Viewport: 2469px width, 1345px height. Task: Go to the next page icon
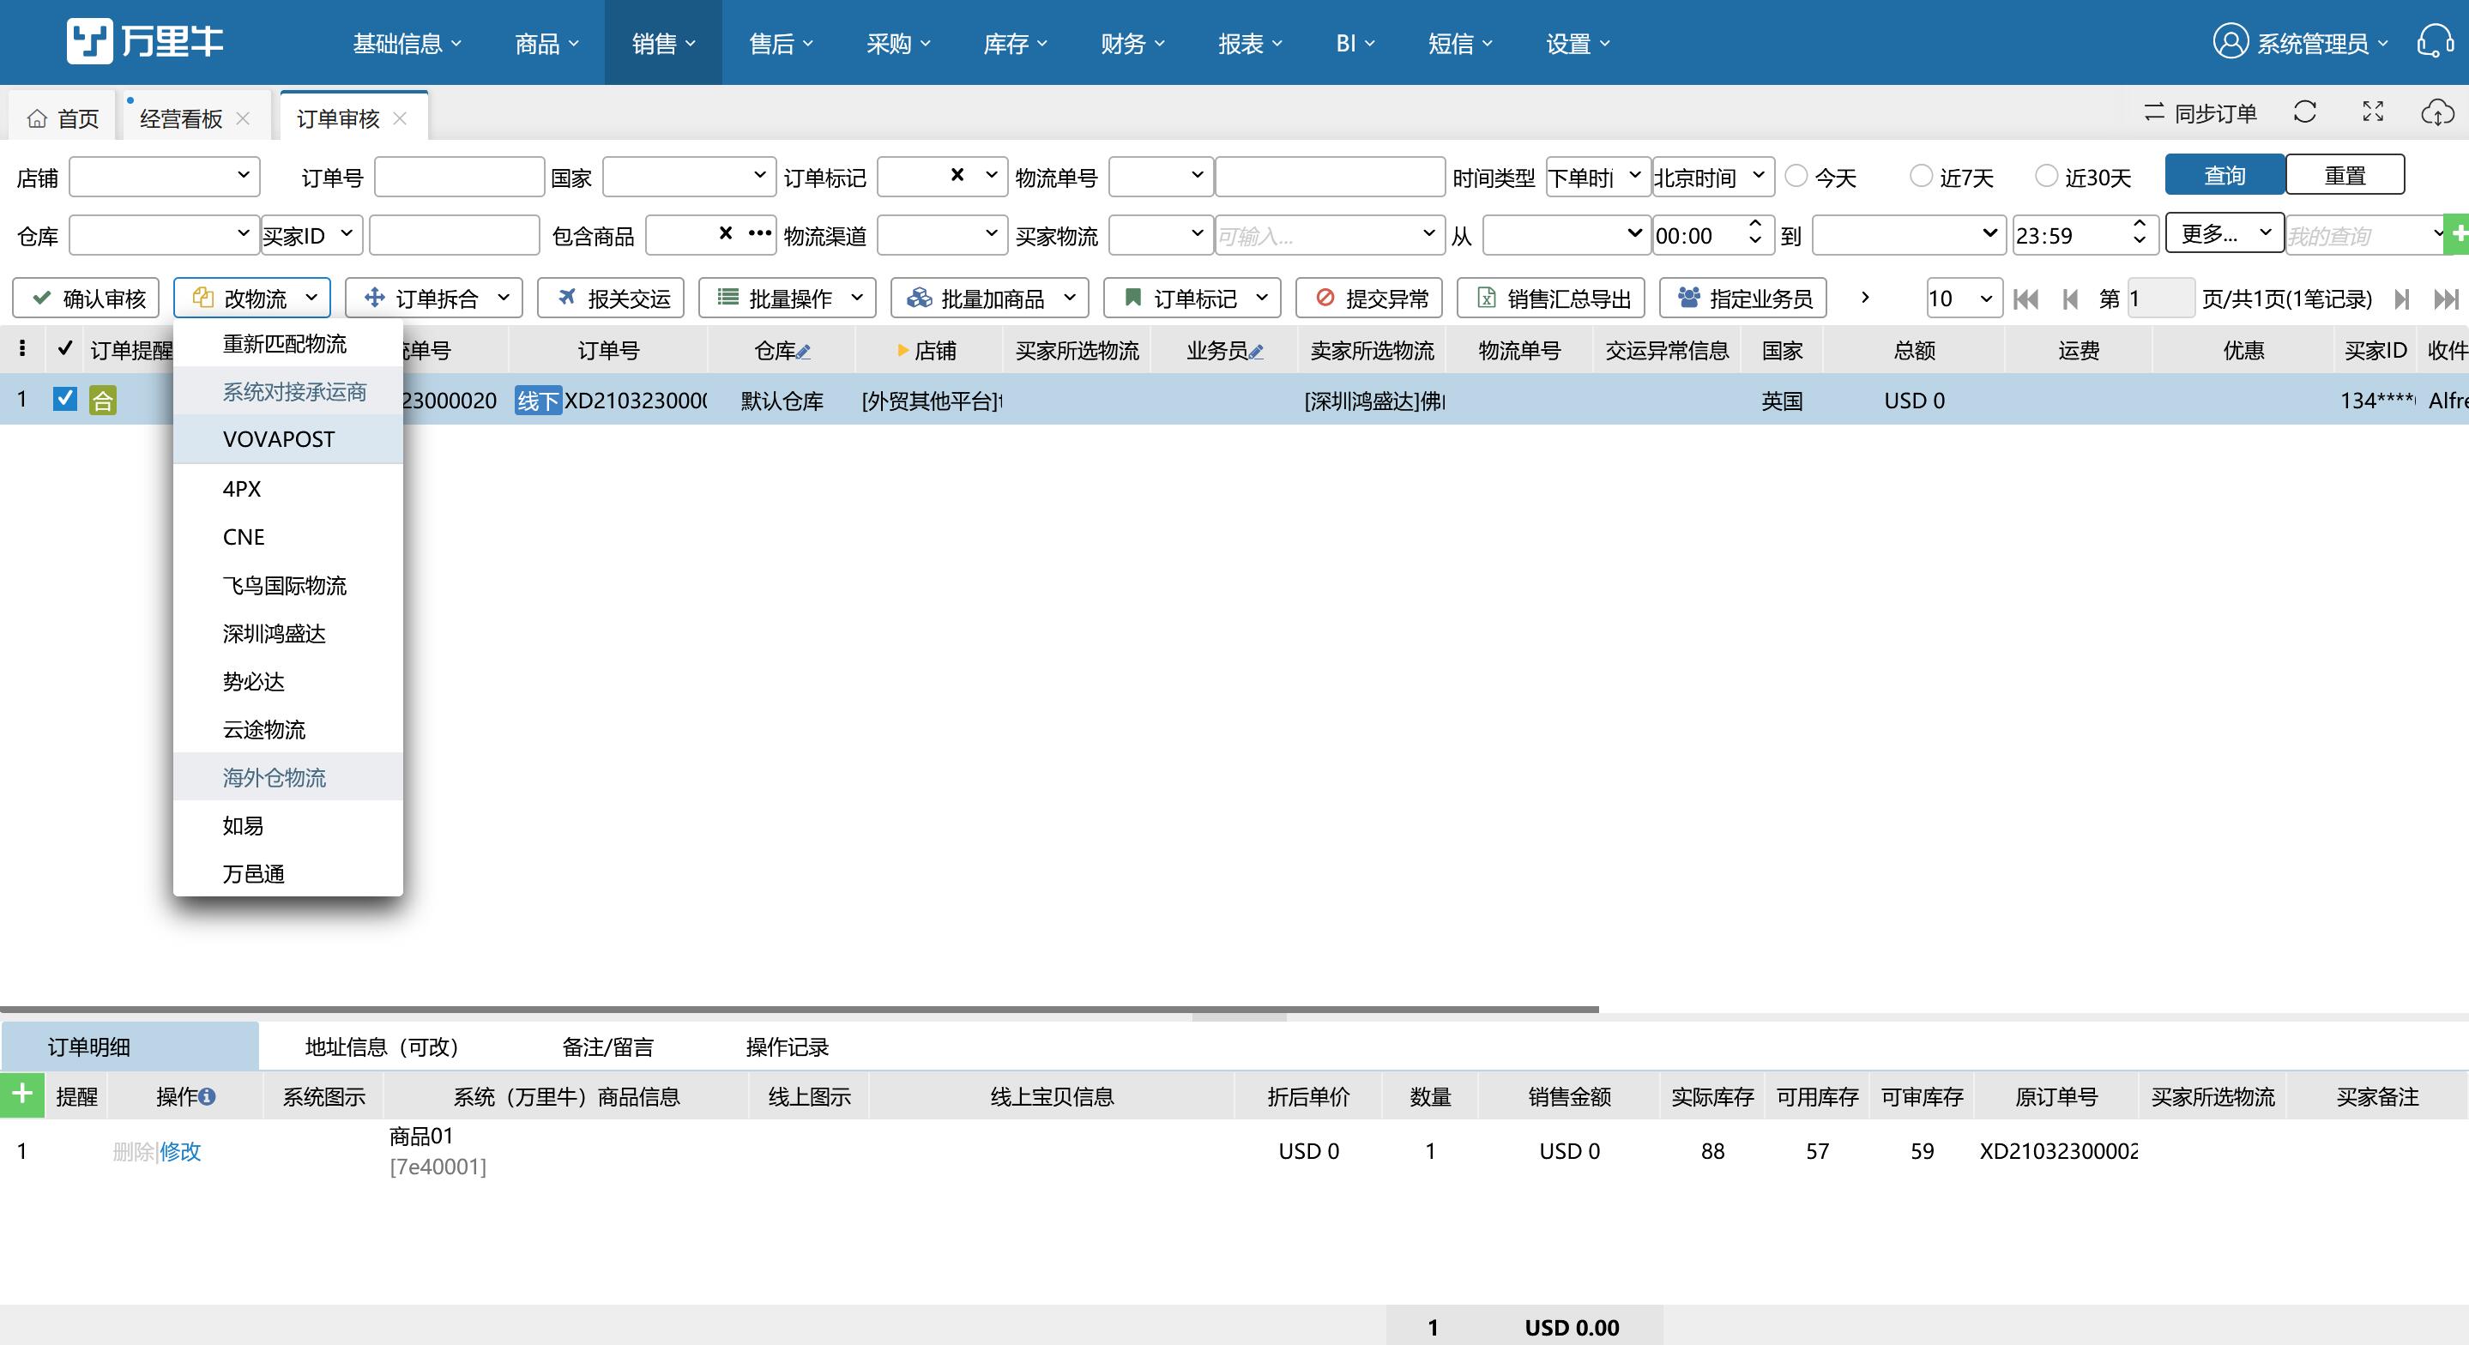[2402, 299]
